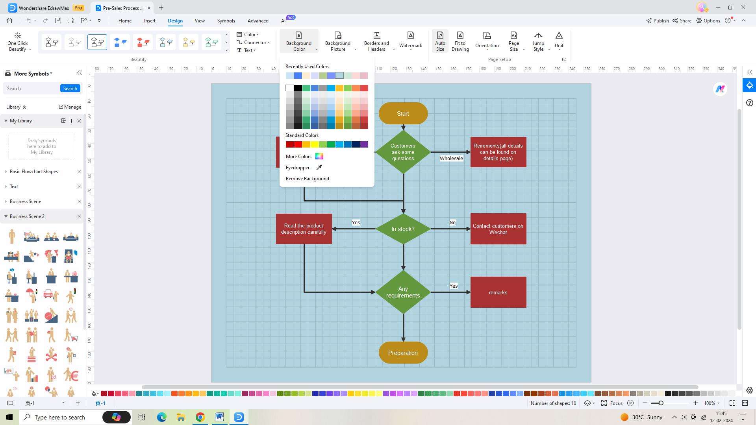
Task: Open the Unit settings
Action: point(559,41)
